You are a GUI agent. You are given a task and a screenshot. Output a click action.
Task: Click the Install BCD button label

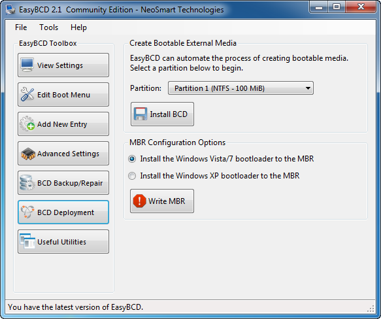pos(169,114)
